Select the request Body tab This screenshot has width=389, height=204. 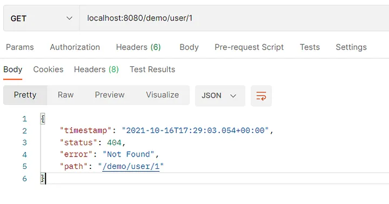[x=189, y=47]
